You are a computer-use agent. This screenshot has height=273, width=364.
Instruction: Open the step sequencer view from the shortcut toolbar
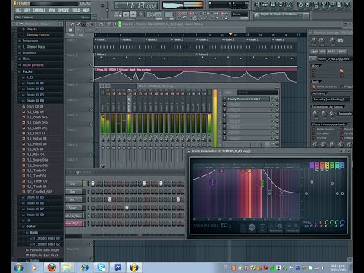[265, 5]
